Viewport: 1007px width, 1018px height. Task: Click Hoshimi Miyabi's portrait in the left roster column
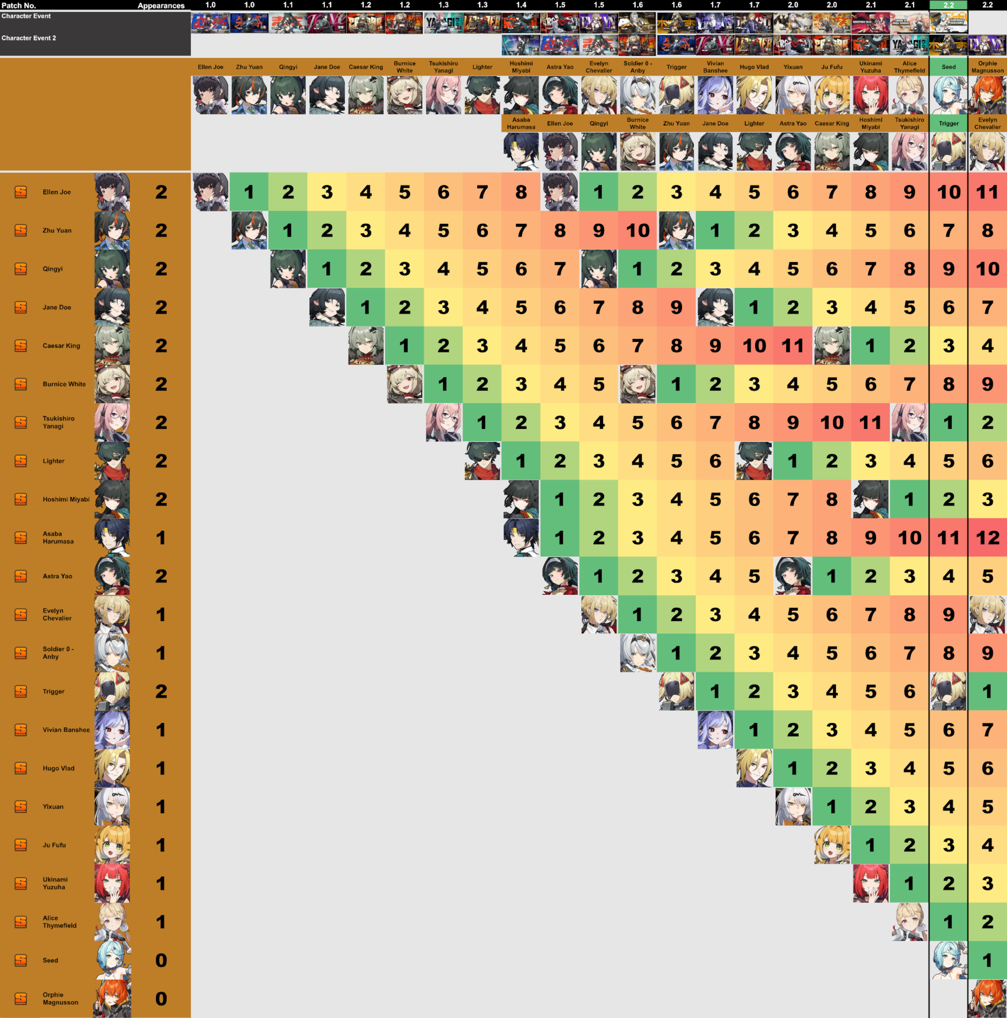pyautogui.click(x=112, y=499)
